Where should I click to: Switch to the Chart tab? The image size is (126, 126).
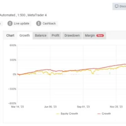10,36
